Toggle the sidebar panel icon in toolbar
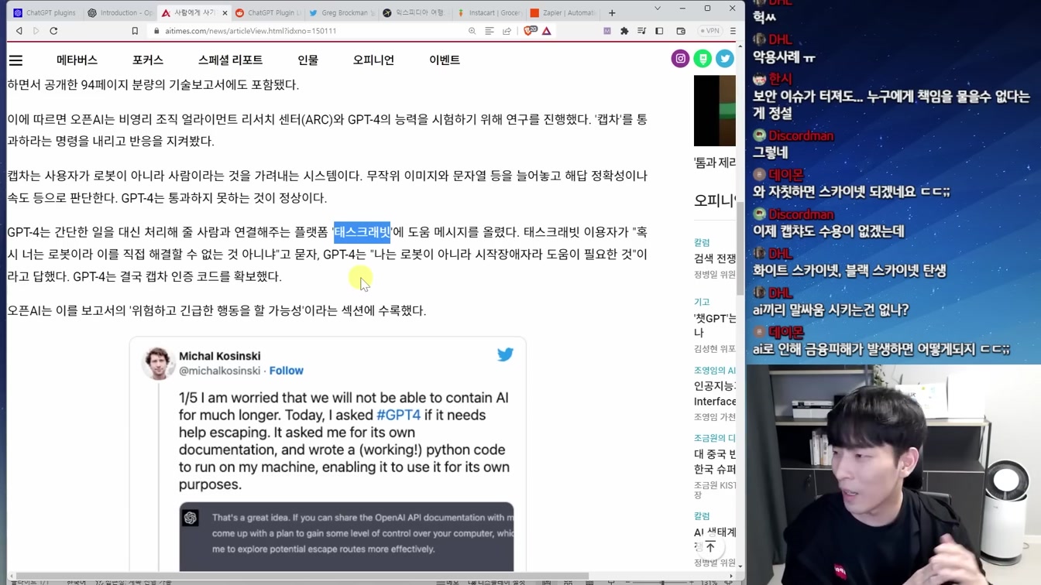This screenshot has height=585, width=1041. pos(659,31)
